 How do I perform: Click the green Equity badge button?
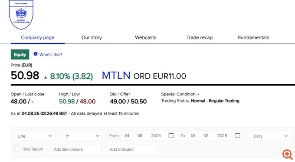[x=20, y=54]
